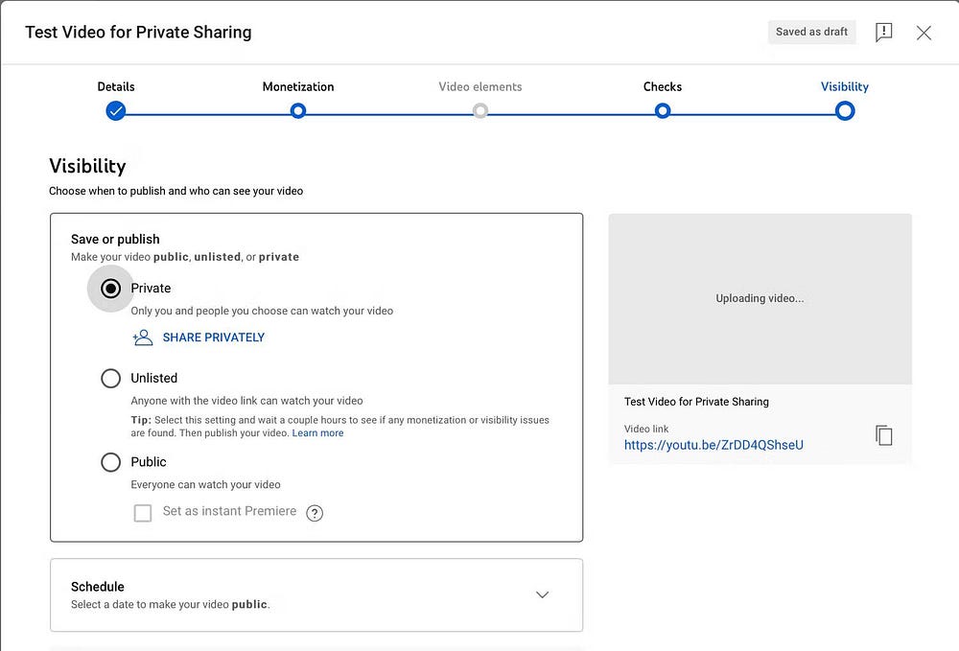
Task: Enable the Set as instant Premiere checkbox
Action: click(143, 513)
